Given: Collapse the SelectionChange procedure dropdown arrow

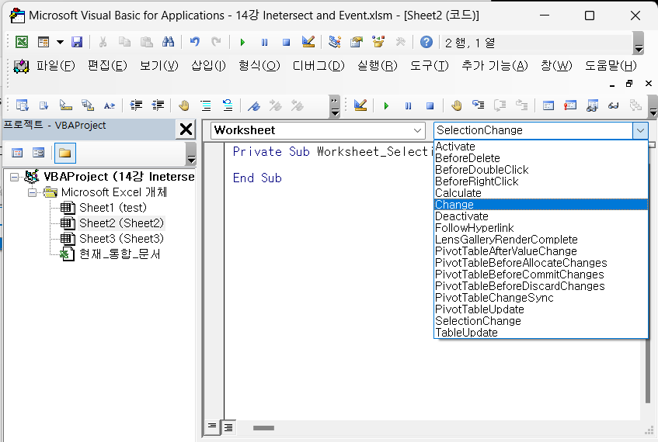Looking at the screenshot, I should tap(640, 131).
